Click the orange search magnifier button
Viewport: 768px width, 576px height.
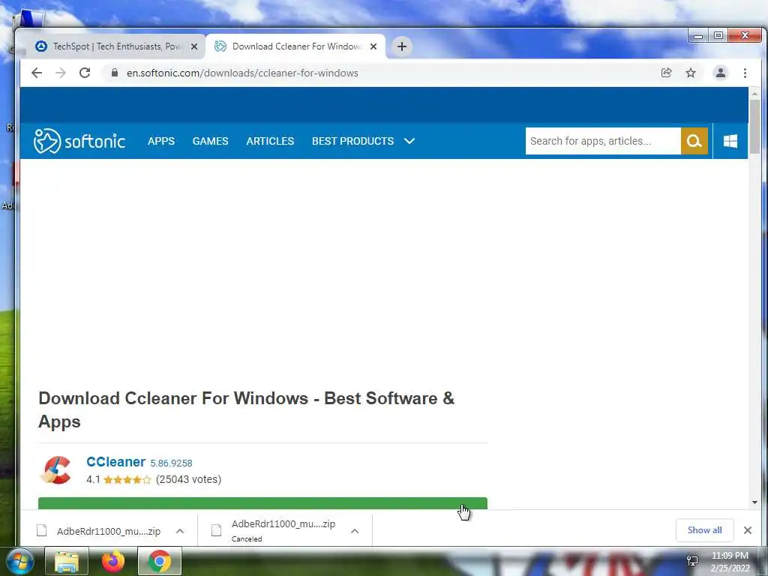coord(694,141)
